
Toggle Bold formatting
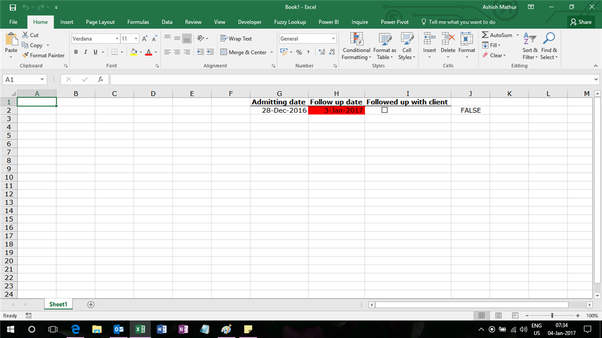click(x=76, y=52)
